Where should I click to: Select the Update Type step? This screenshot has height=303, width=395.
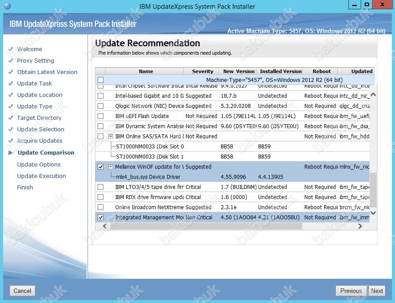point(34,106)
